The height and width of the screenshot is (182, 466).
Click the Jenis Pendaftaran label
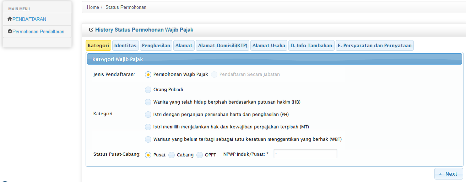(114, 75)
